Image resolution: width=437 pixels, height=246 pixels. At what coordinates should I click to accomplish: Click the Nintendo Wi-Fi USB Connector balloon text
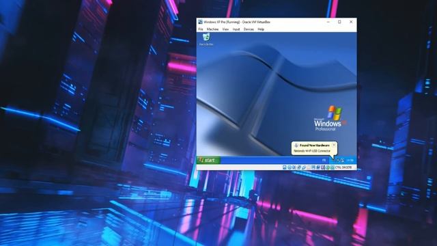(312, 151)
